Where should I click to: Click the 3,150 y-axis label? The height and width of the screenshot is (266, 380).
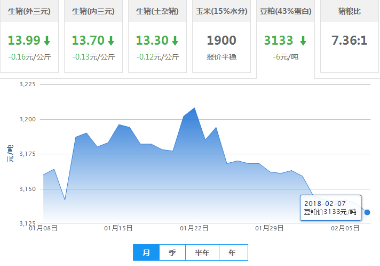click(27, 189)
